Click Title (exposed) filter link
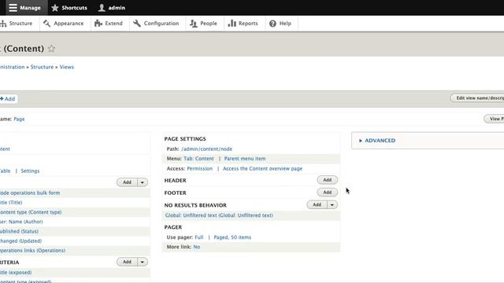Viewport: 504px width, 283px height. (16, 273)
